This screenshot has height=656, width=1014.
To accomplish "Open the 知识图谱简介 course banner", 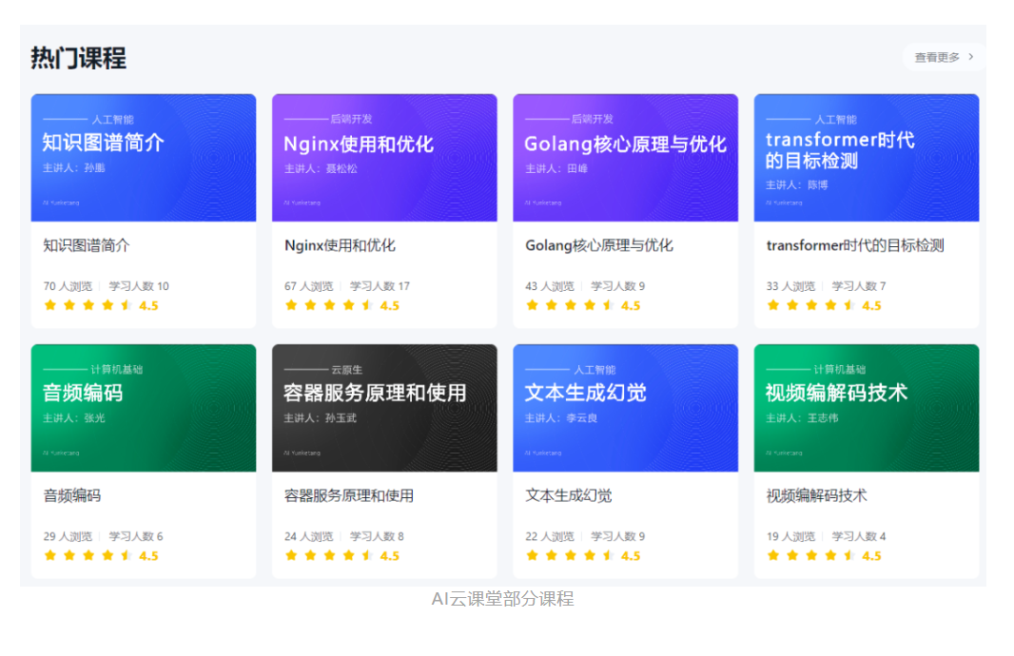I will point(144,158).
